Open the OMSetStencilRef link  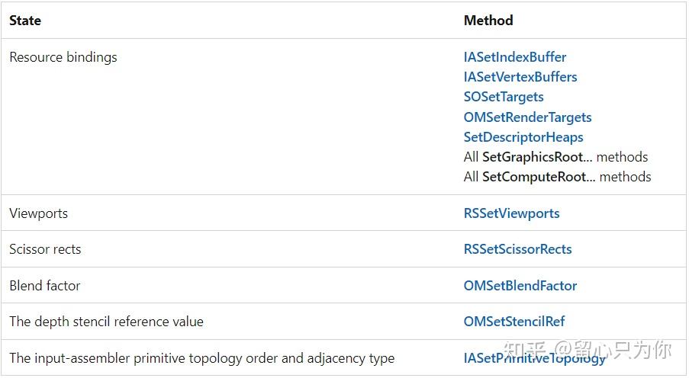(x=514, y=322)
